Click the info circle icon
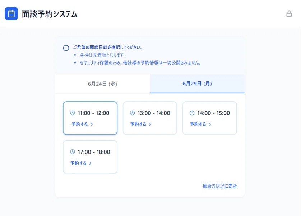 pyautogui.click(x=66, y=48)
